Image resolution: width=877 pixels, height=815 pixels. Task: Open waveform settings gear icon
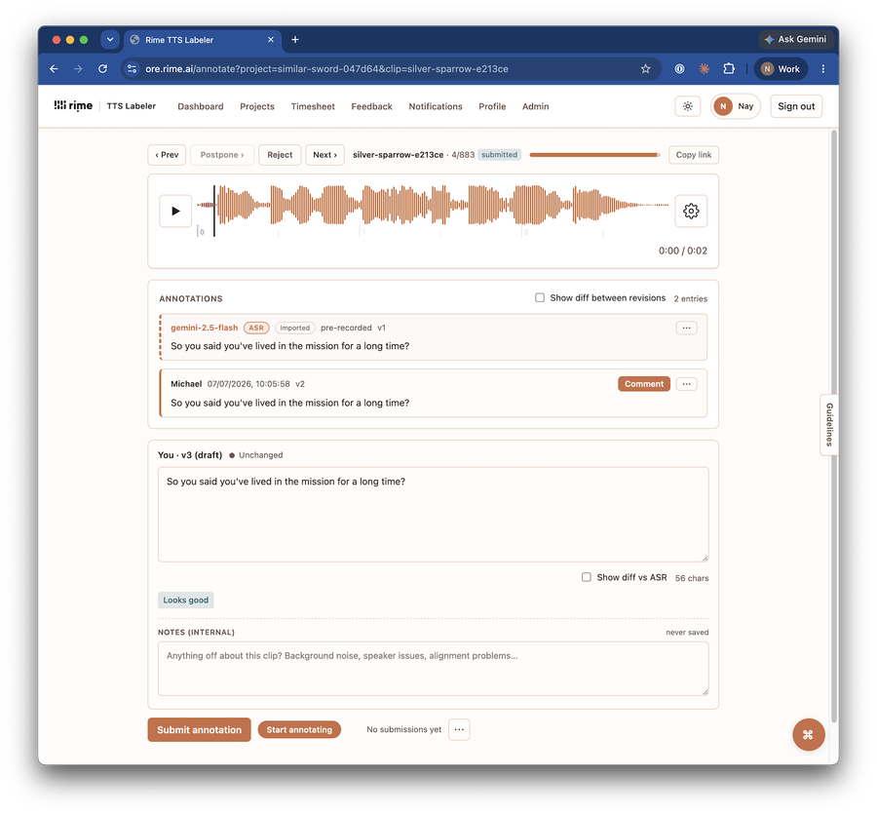(691, 211)
